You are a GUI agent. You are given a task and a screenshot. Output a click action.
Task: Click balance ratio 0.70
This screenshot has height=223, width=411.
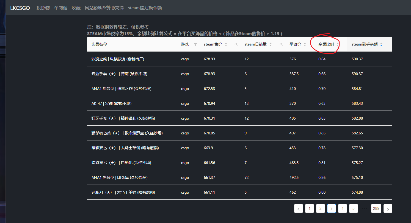(x=322, y=89)
